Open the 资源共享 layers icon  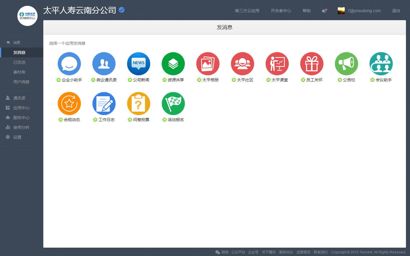[x=173, y=64]
